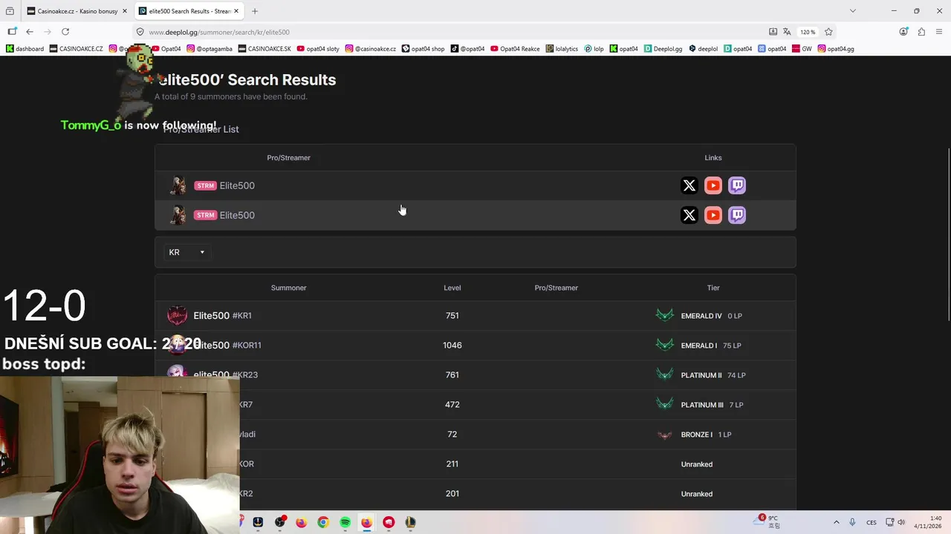Open League of Legends taskbar icon
The height and width of the screenshot is (534, 951).
click(410, 522)
